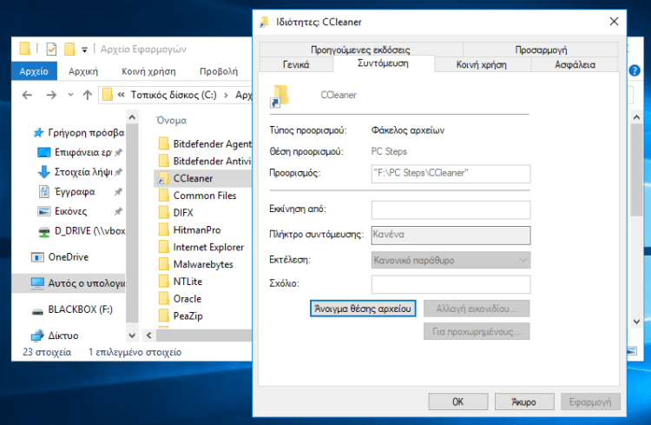
Task: Open the Κοινή χρήση ribbon tab in Explorer
Action: coord(148,71)
